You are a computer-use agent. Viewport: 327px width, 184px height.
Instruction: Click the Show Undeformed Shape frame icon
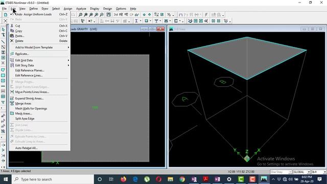180,15
